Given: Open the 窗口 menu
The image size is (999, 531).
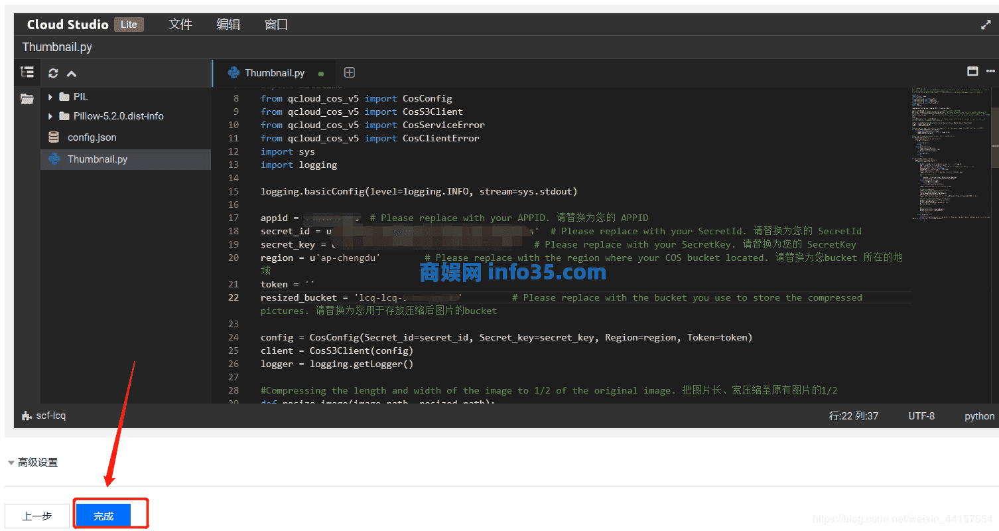Looking at the screenshot, I should (x=276, y=25).
